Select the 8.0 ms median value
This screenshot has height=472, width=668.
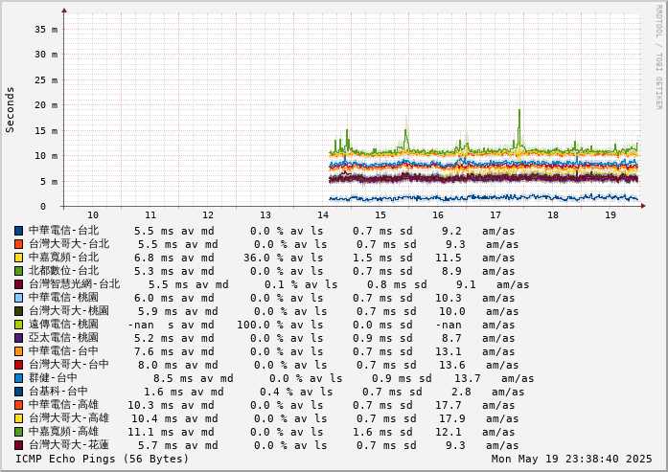click(157, 365)
